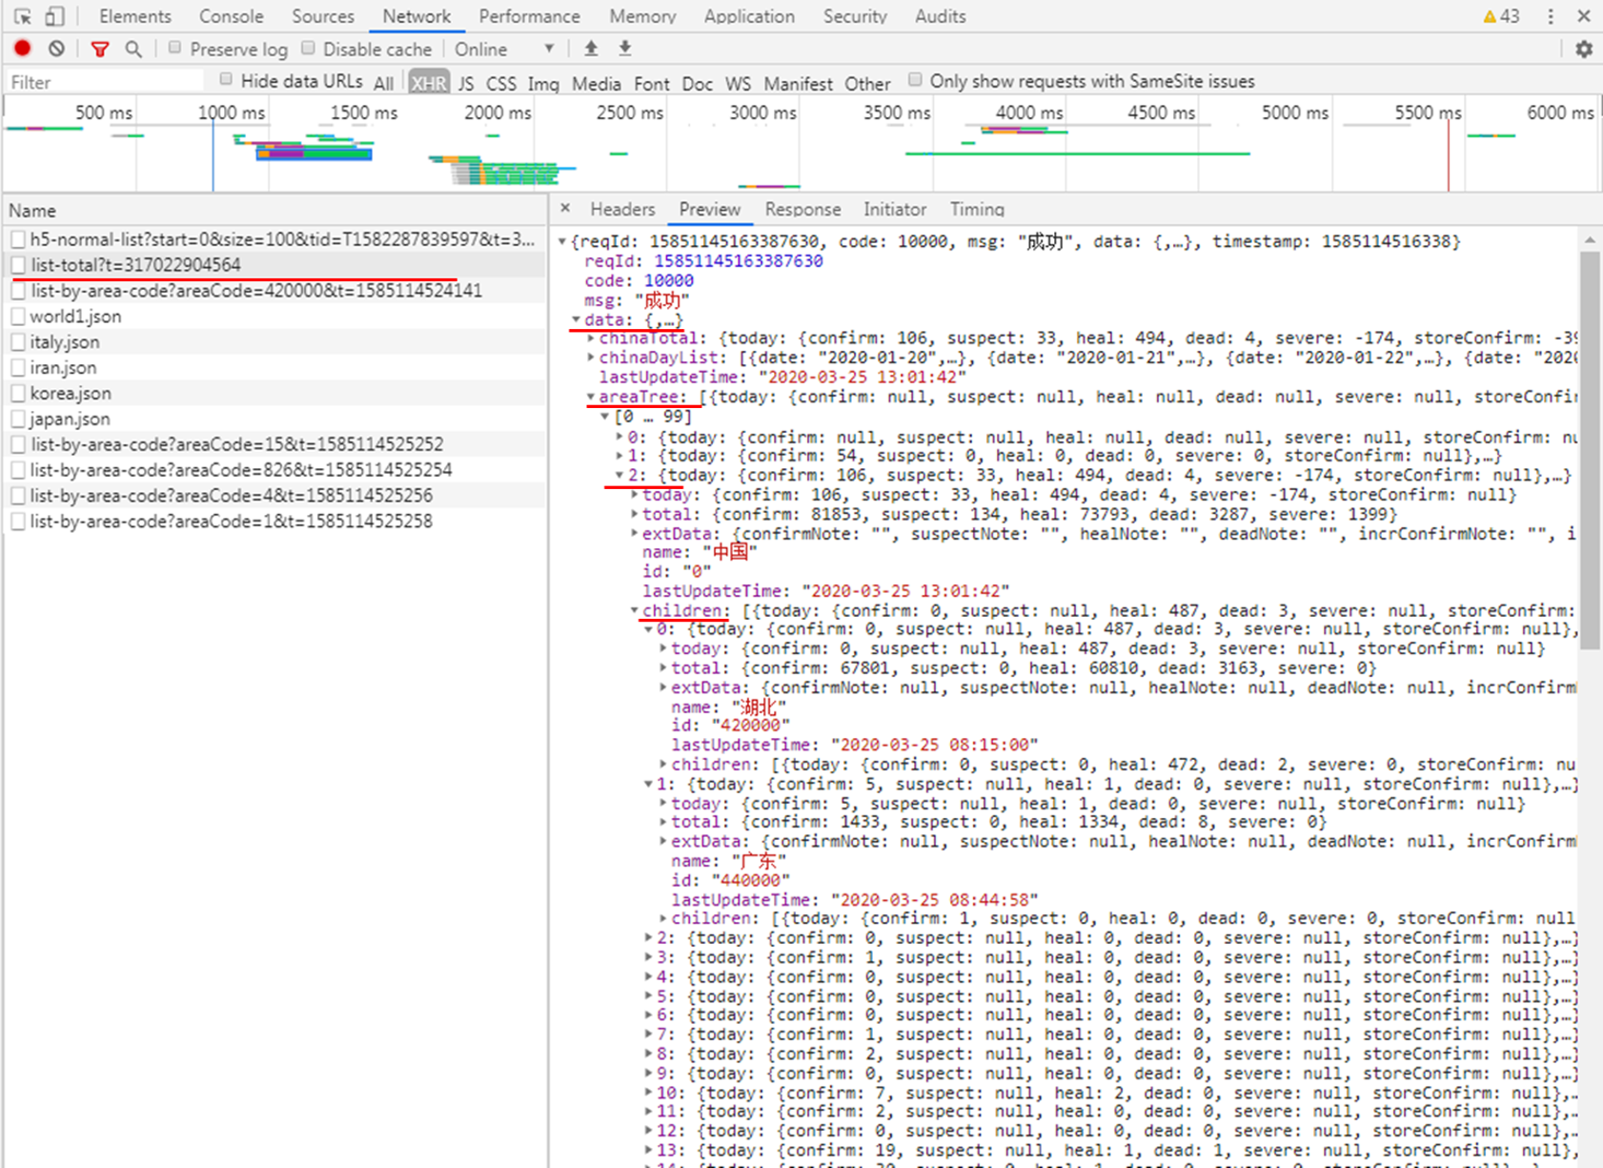Check the box beside korea.json
The width and height of the screenshot is (1603, 1168).
pyautogui.click(x=18, y=394)
